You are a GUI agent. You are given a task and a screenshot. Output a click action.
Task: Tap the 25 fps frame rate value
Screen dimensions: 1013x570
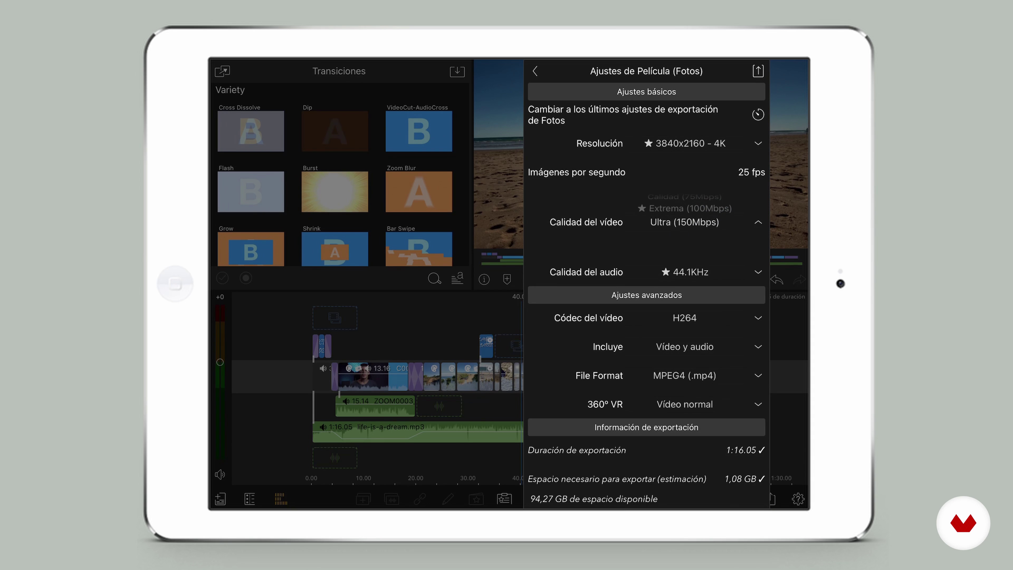pos(751,172)
